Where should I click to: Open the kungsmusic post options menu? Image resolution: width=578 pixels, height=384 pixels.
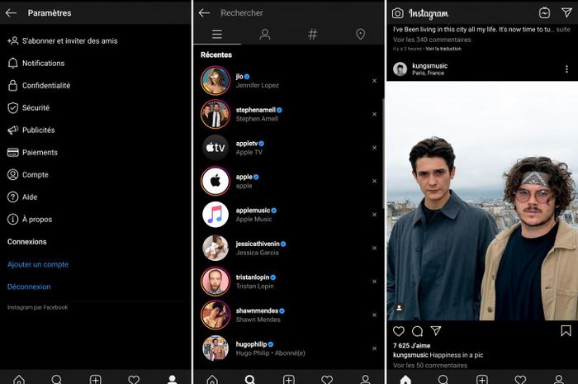pyautogui.click(x=566, y=69)
